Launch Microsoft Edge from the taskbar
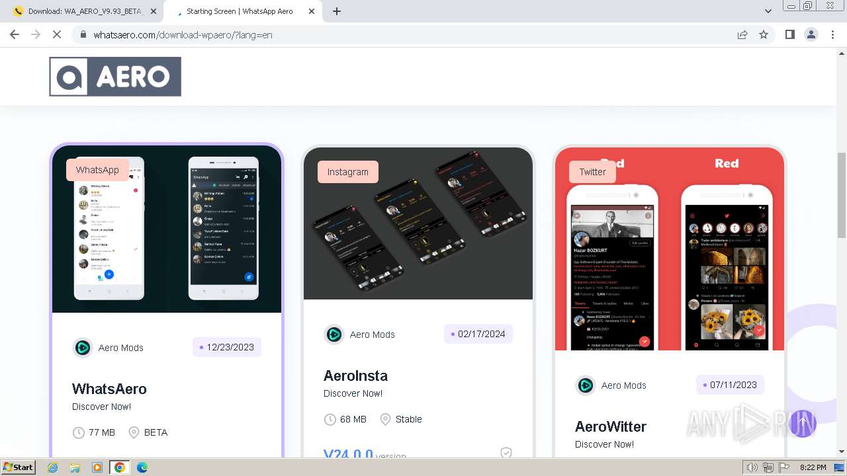This screenshot has width=847, height=476. [142, 467]
